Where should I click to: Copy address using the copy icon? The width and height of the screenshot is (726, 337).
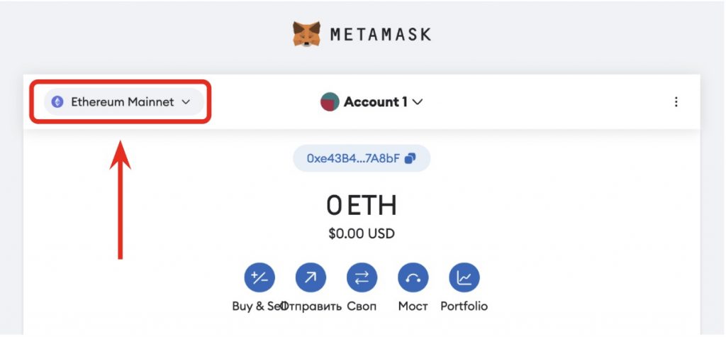tap(410, 158)
